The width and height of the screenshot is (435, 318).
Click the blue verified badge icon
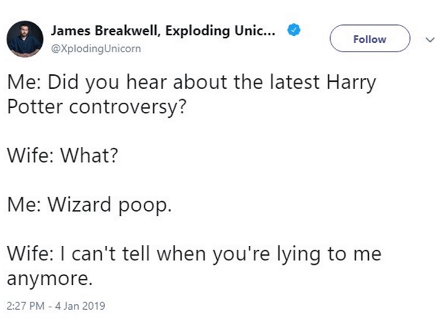click(x=293, y=30)
